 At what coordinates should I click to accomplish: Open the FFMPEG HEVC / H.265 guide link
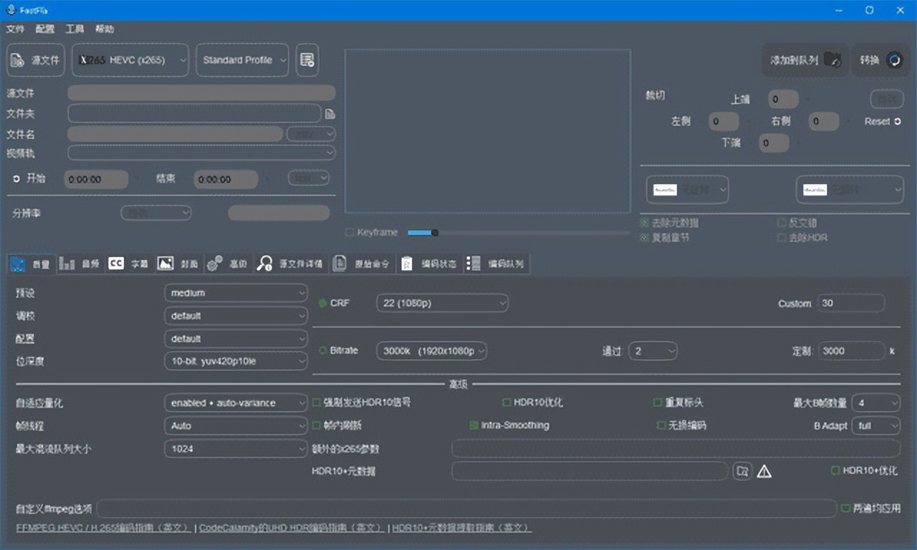(x=103, y=528)
